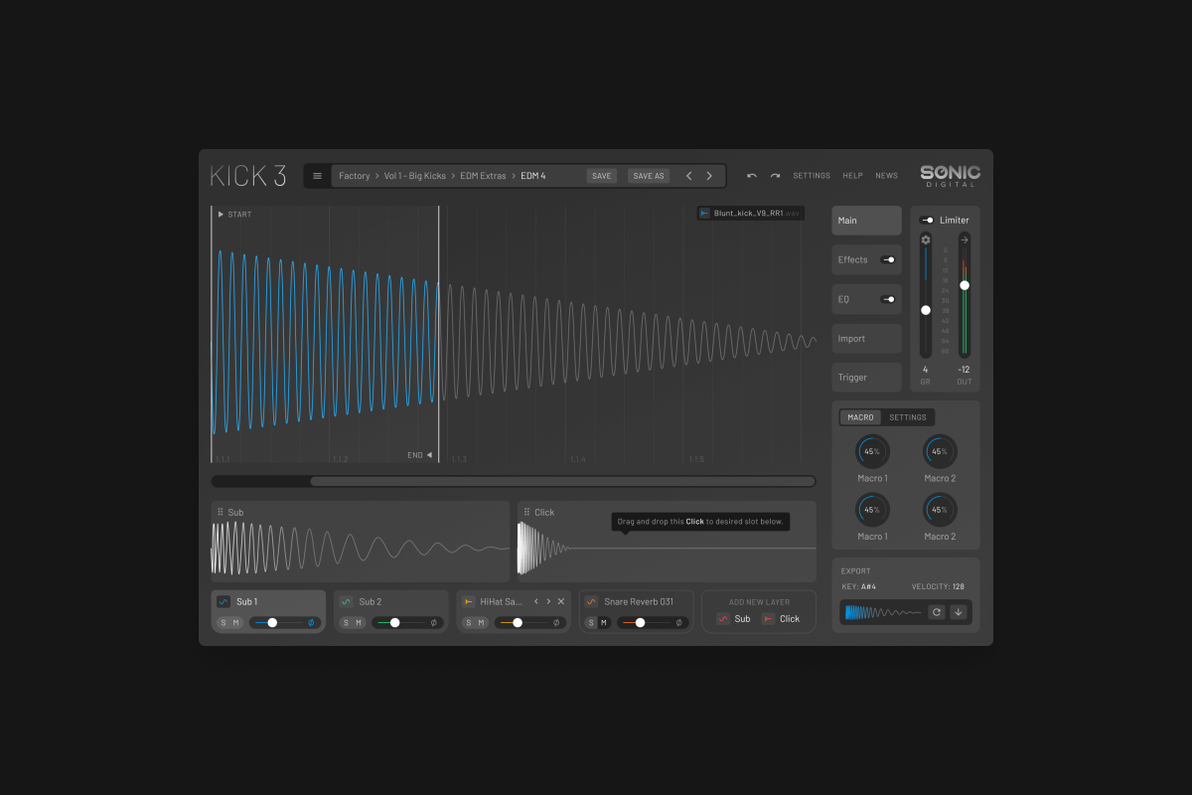This screenshot has height=795, width=1192.
Task: Toggle the Effects switch
Action: (x=888, y=259)
